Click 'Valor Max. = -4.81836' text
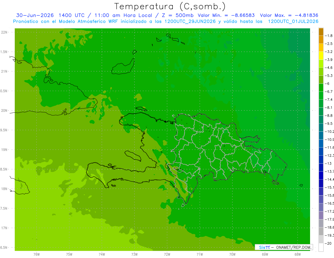 289,15
